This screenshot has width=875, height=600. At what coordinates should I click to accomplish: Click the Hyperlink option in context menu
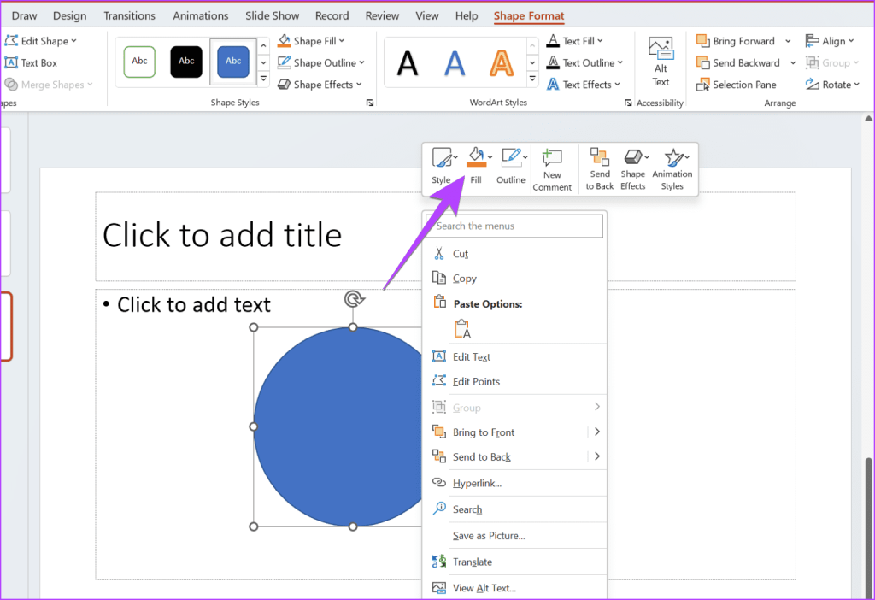[x=477, y=483]
